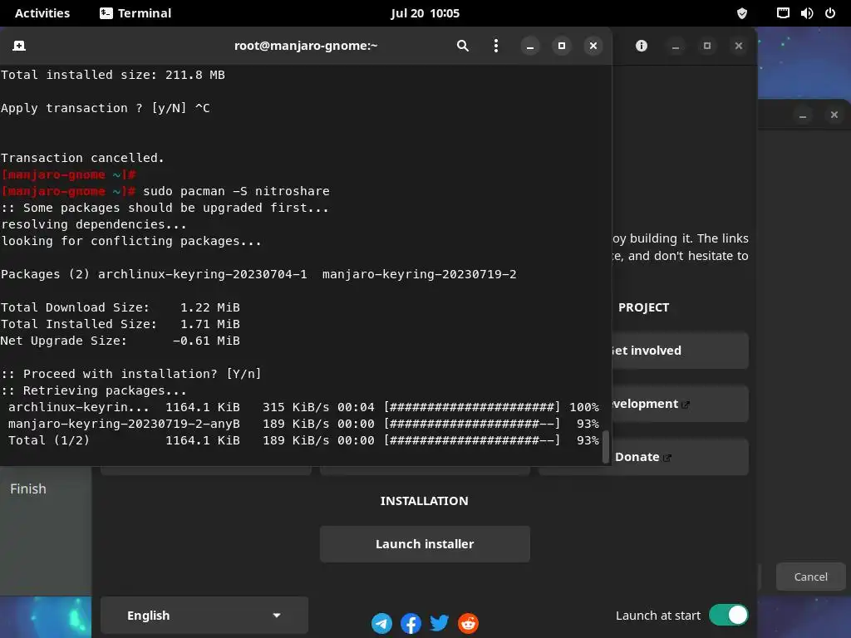Search in the terminal window
The height and width of the screenshot is (638, 851).
[462, 46]
